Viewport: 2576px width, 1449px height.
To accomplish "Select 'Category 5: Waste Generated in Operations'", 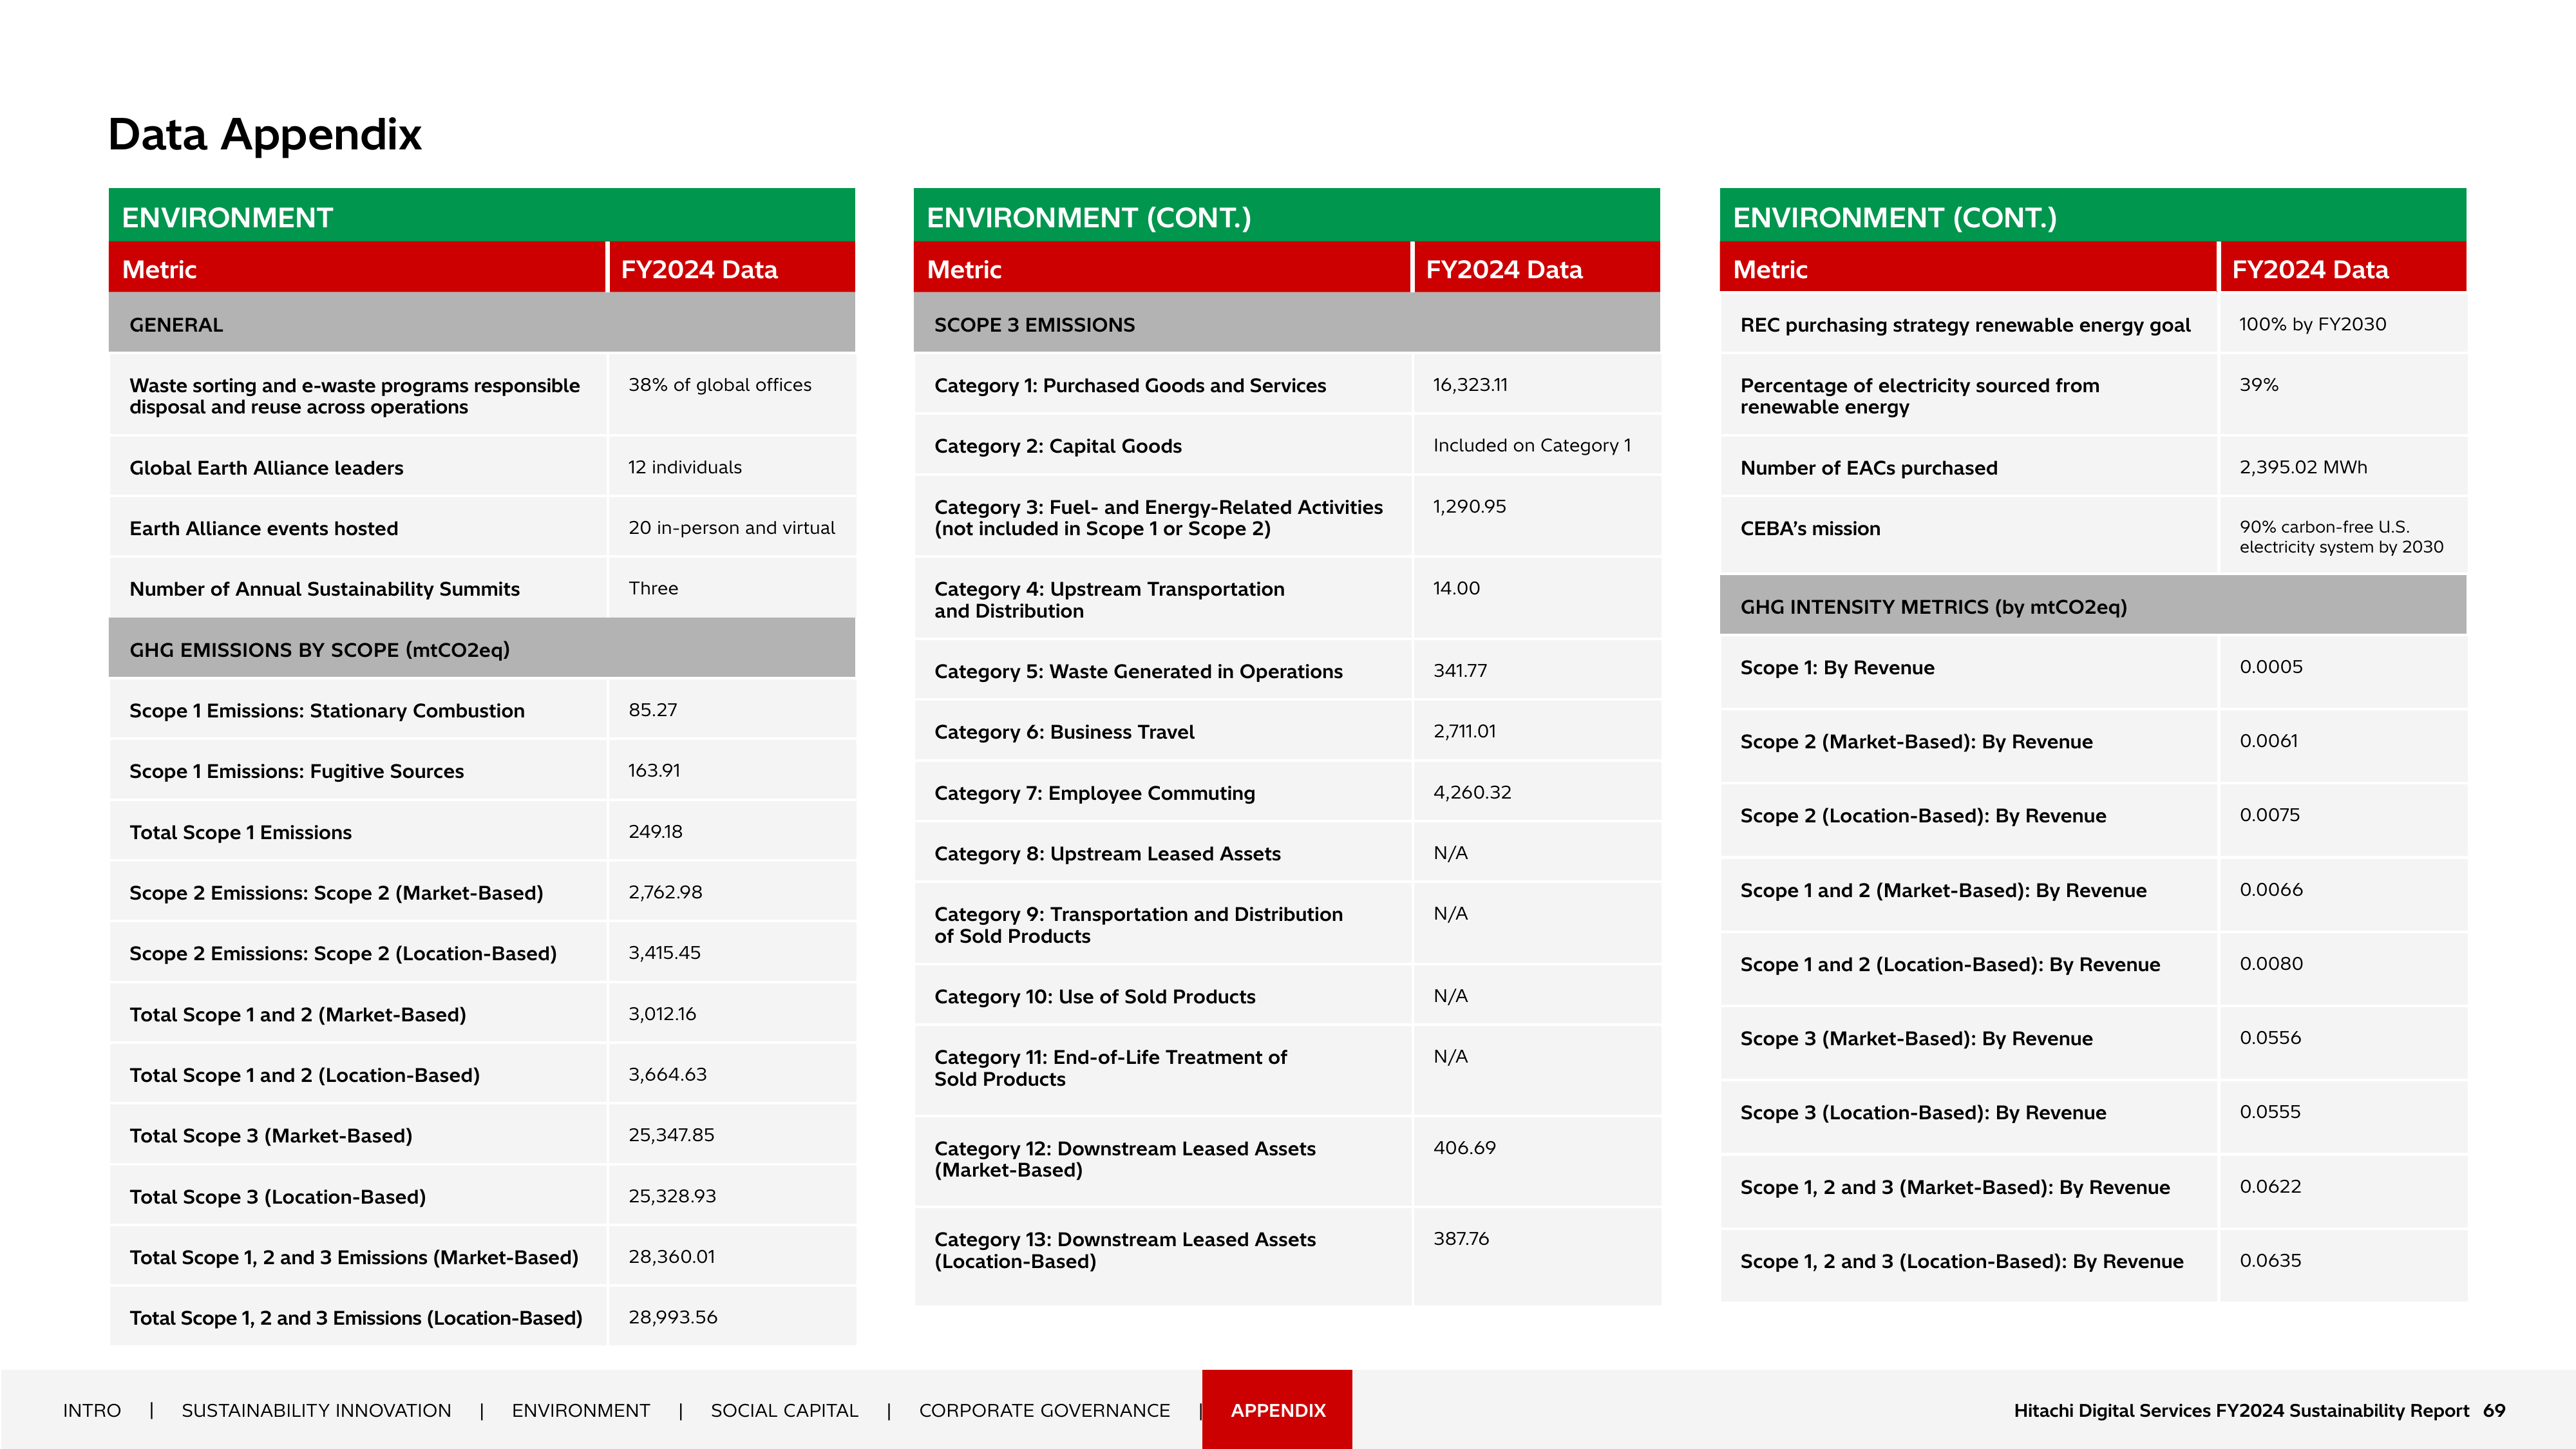I will (1138, 672).
